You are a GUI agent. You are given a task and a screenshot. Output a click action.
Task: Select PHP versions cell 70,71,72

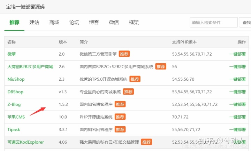180,117
